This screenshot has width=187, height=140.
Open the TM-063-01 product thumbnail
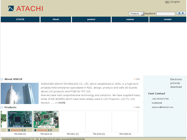coord(46,121)
